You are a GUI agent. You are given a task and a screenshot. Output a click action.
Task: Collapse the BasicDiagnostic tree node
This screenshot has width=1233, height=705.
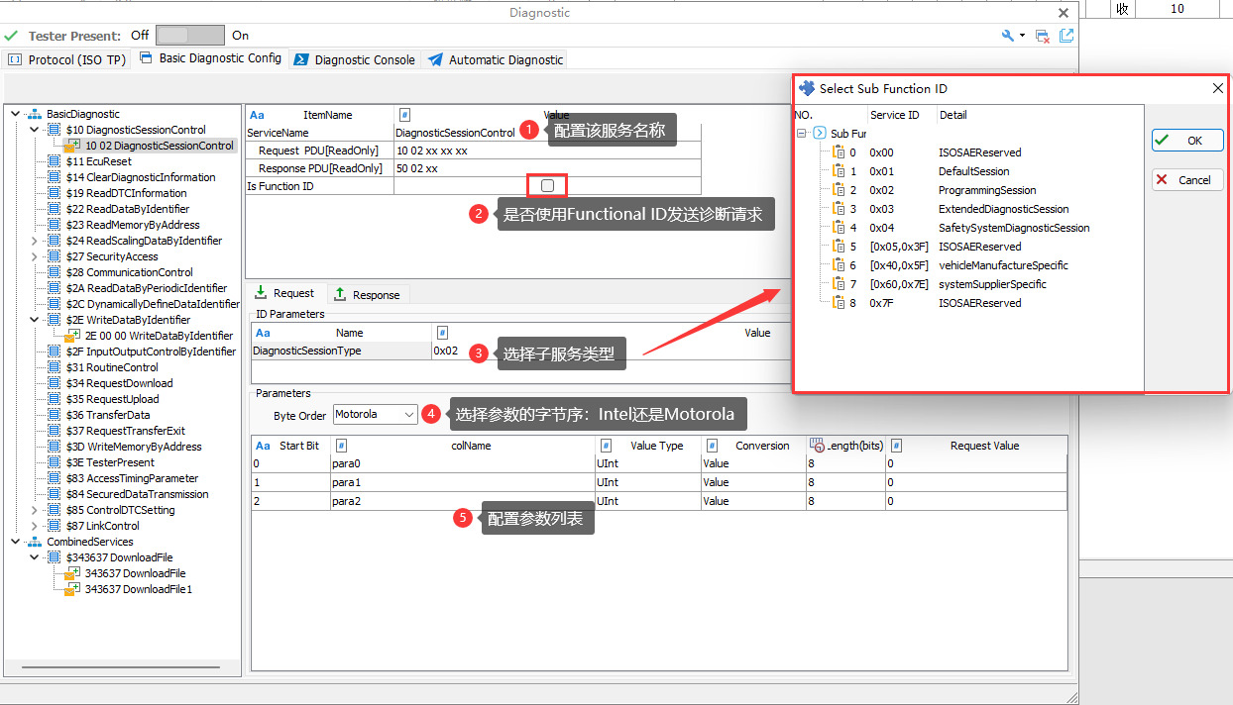click(15, 112)
